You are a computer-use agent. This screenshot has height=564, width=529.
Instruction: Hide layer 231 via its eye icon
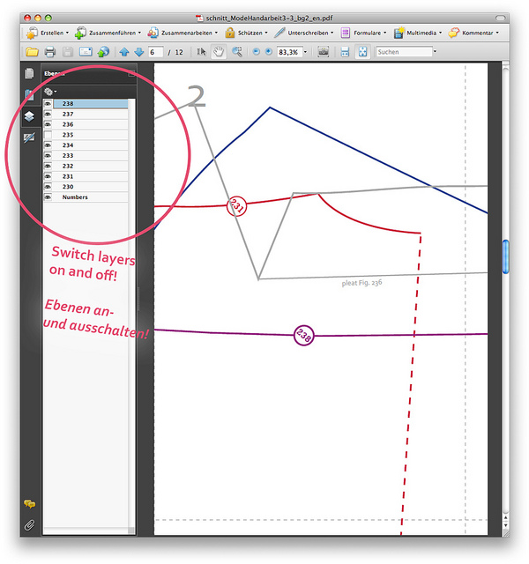(x=48, y=176)
